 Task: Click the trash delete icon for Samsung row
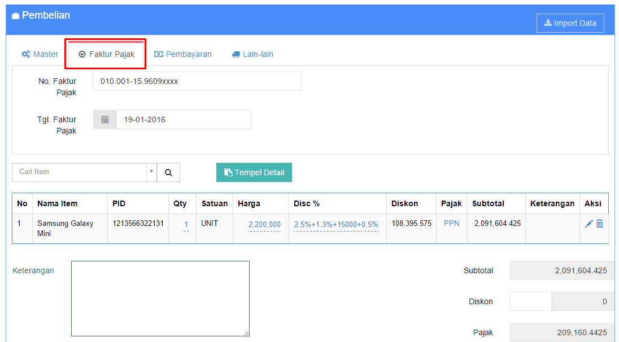point(600,224)
